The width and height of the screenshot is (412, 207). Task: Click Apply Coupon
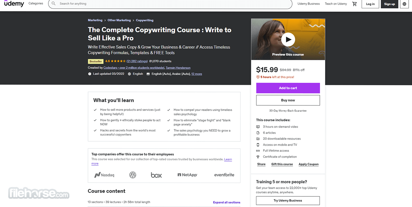click(309, 164)
